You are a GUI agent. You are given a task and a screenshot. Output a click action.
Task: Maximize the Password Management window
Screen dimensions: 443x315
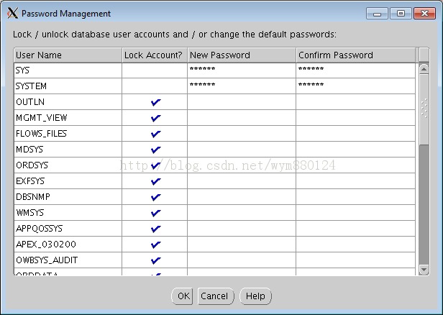pos(401,13)
